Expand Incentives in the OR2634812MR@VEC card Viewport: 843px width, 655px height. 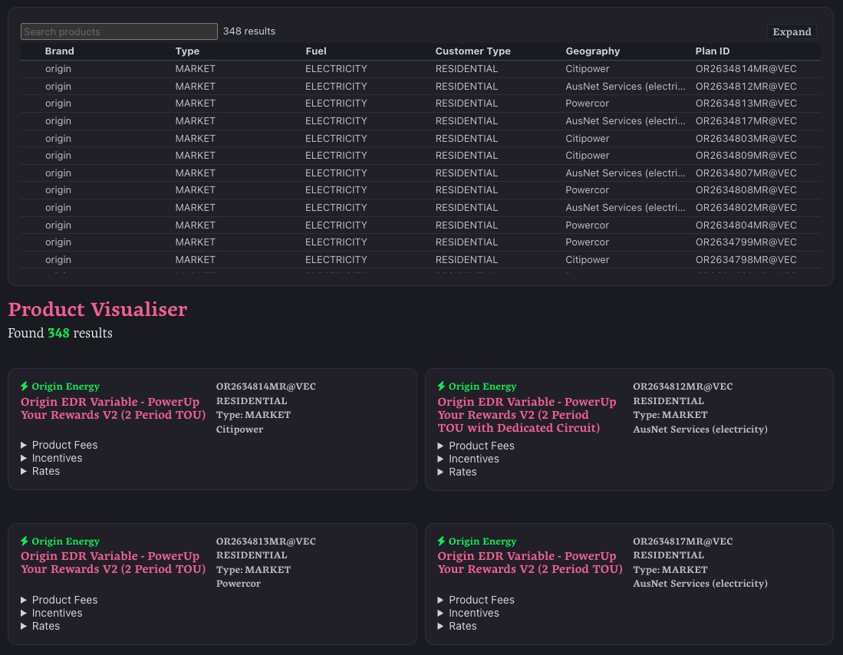tap(468, 459)
